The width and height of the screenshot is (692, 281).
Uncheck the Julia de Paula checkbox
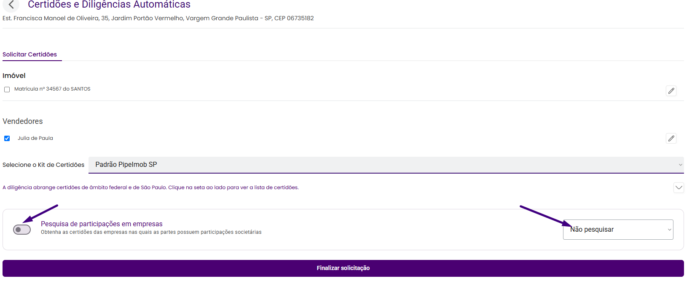(7, 138)
